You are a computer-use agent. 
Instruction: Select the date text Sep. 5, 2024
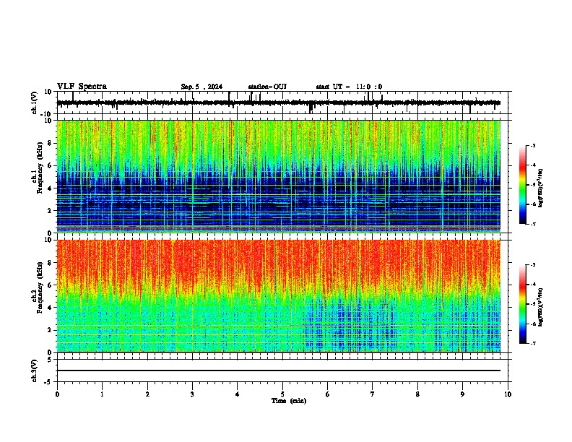point(201,87)
